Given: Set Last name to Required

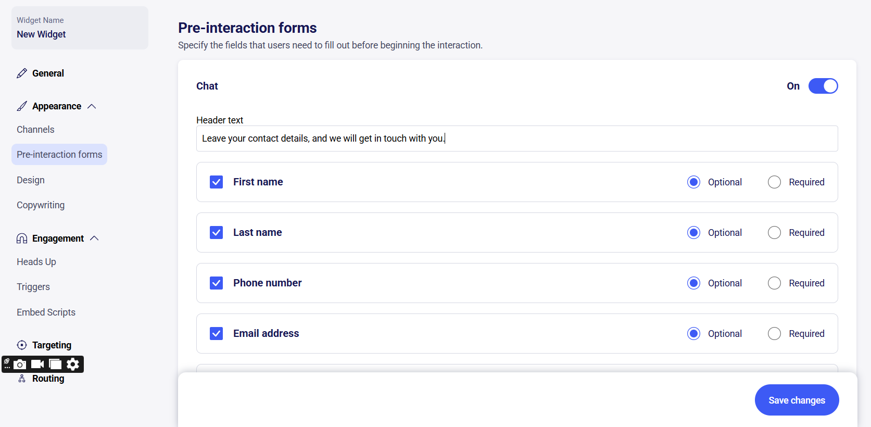Looking at the screenshot, I should pyautogui.click(x=774, y=232).
